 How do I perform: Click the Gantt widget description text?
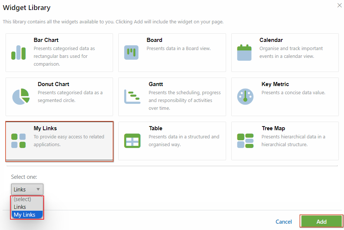click(x=185, y=100)
